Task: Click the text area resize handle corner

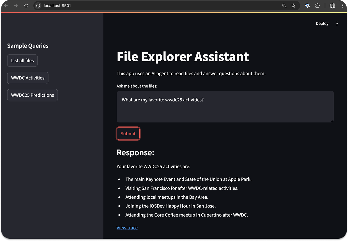Action: (x=332, y=121)
